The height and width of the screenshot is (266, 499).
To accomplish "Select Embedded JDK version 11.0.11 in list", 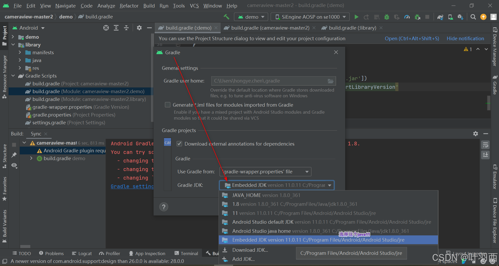I will (x=329, y=240).
